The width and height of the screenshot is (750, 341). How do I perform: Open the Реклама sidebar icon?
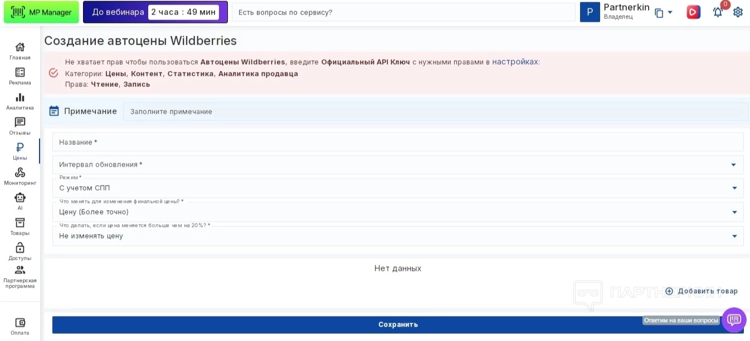pos(20,72)
